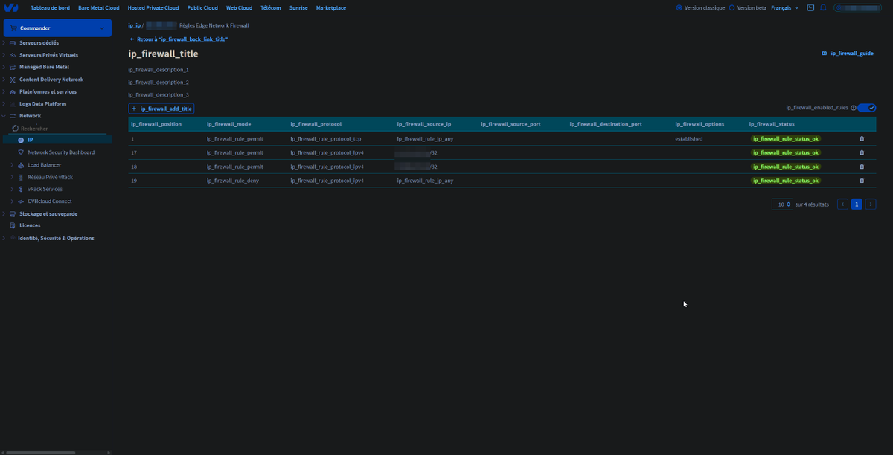Click the account user badge in header
This screenshot has width=893, height=455.
(859, 7)
